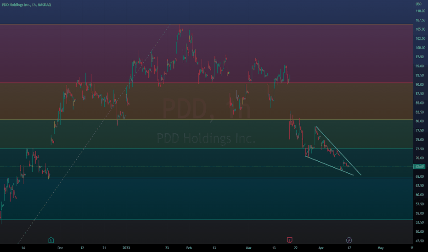Image resolution: width=428 pixels, height=252 pixels.
Task: Click the 80.00 price axis label
Action: pos(420,121)
